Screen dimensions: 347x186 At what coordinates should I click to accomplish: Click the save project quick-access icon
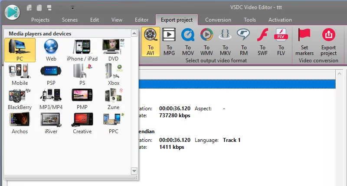click(x=49, y=8)
